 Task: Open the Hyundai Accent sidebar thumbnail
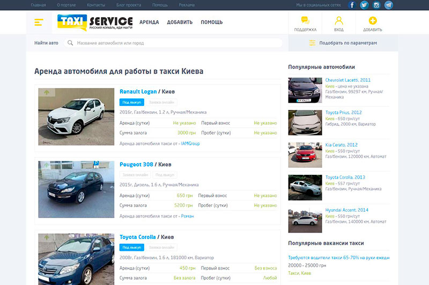pyautogui.click(x=305, y=220)
